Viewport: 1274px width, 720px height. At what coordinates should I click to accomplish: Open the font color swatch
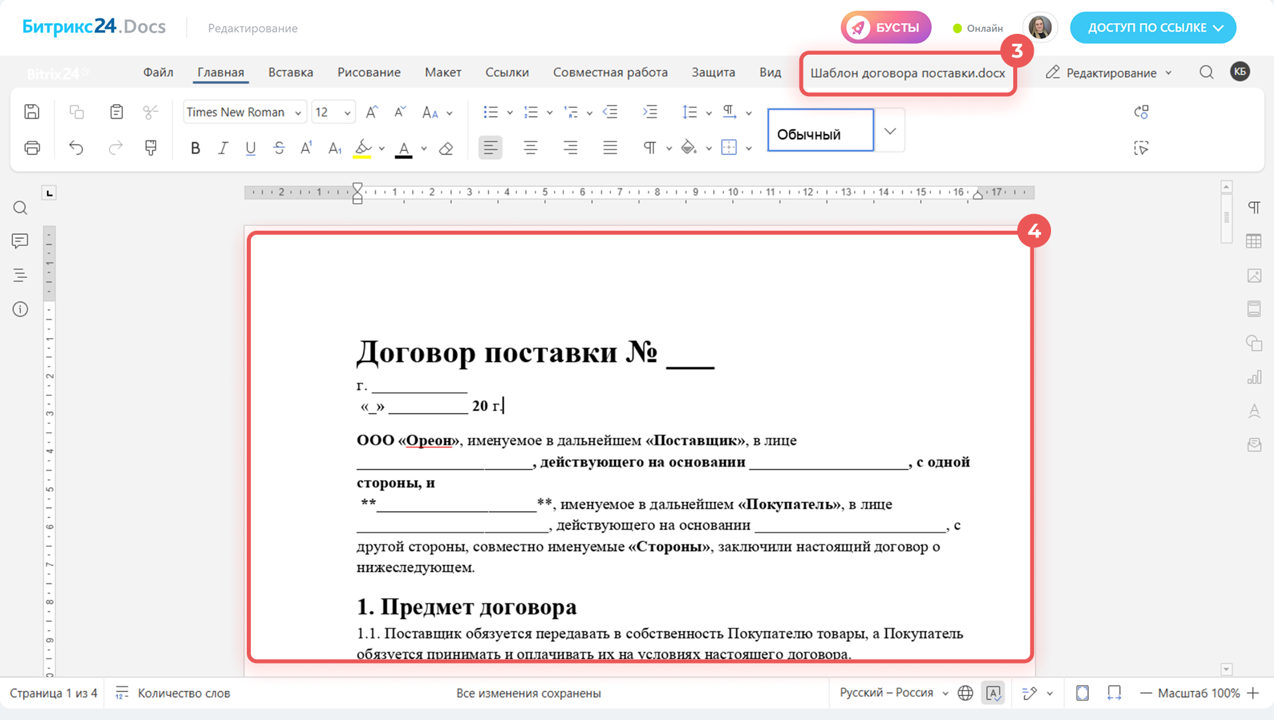tap(403, 148)
